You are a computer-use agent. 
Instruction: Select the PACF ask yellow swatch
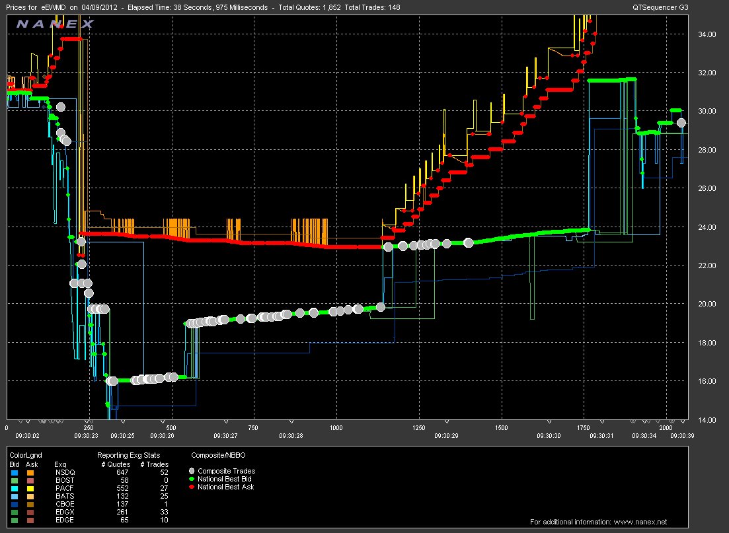30,488
